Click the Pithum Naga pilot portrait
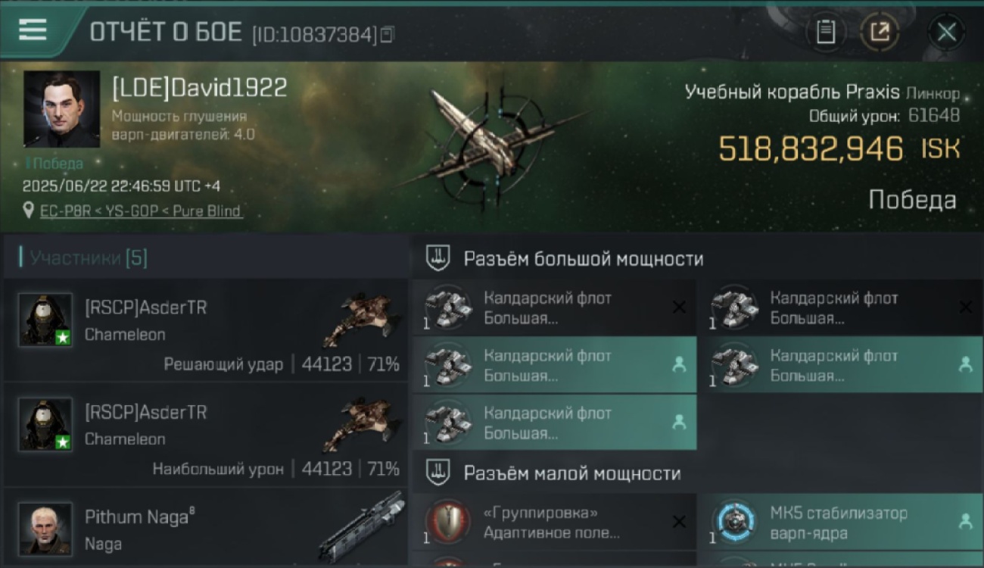 click(x=45, y=529)
